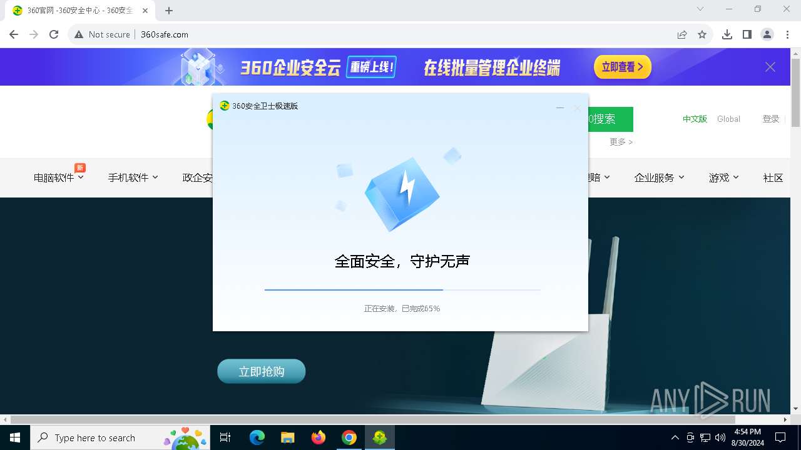801x450 pixels.
Task: Open Windows Start menu
Action: 15,437
